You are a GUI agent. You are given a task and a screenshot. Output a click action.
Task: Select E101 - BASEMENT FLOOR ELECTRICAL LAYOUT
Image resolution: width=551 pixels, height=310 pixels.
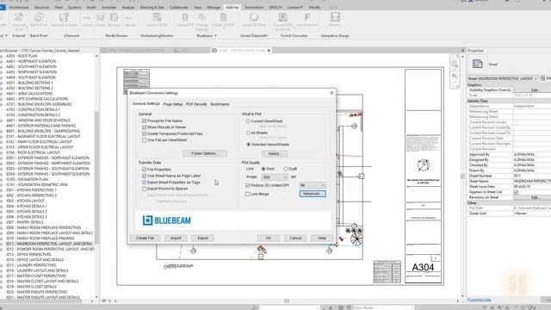tap(43, 136)
